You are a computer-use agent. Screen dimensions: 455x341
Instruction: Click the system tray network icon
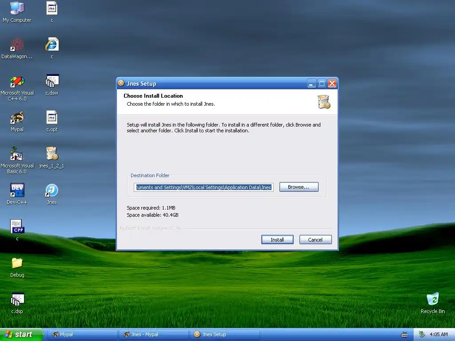pyautogui.click(x=422, y=334)
